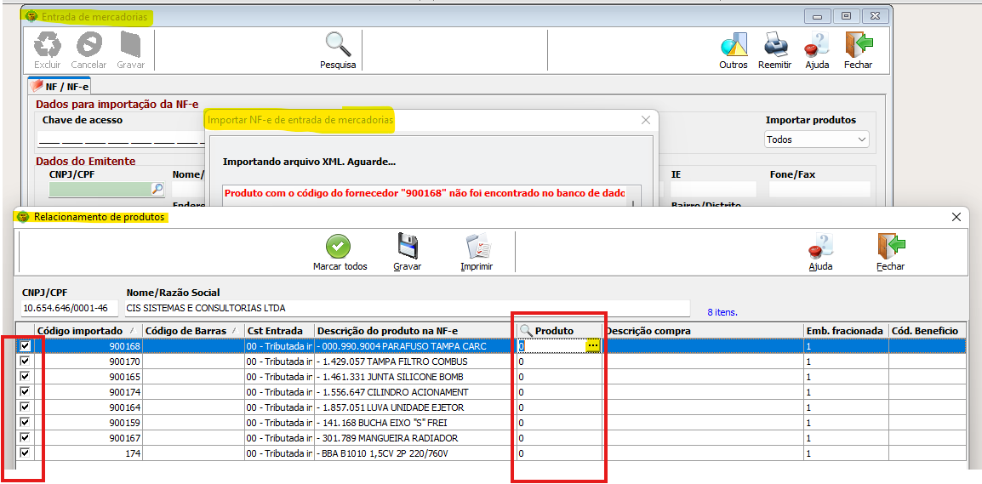Uncheck the checkbox for item 900168

point(25,346)
